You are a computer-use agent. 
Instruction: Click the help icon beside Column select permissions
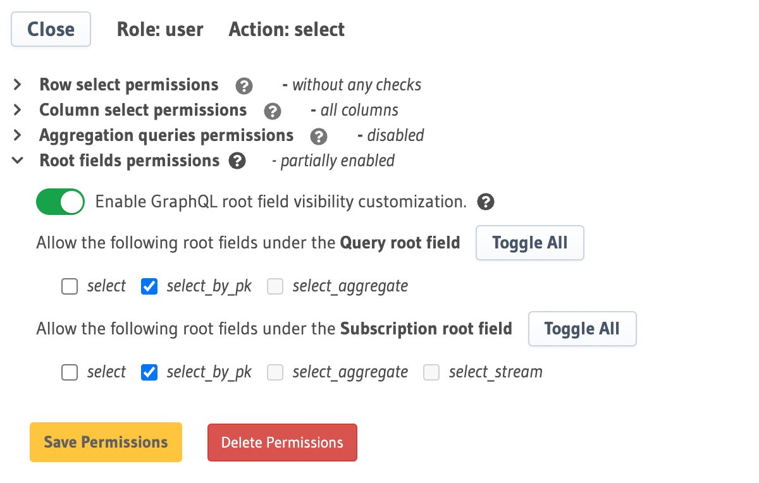[x=273, y=111]
